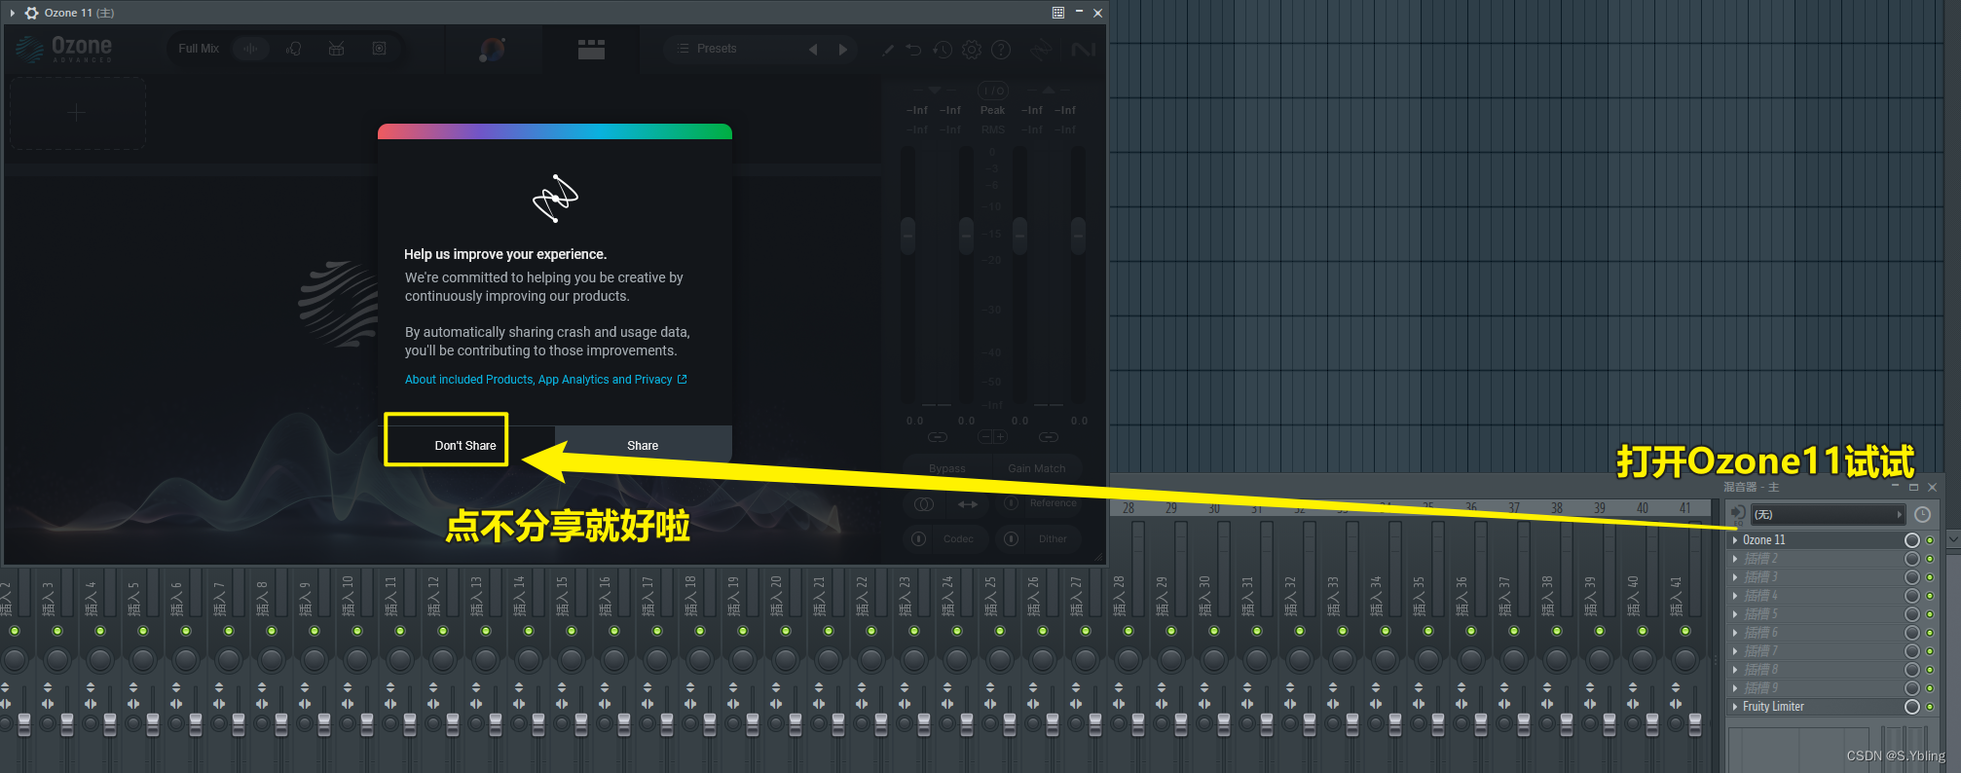Open the module chain view icon
Viewport: 1961px width, 773px height.
(x=591, y=50)
